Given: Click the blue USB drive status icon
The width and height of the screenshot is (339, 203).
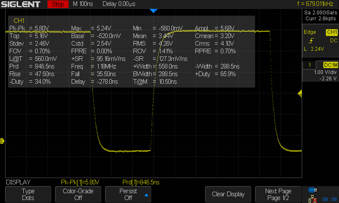Looking at the screenshot, I should coord(313,189).
